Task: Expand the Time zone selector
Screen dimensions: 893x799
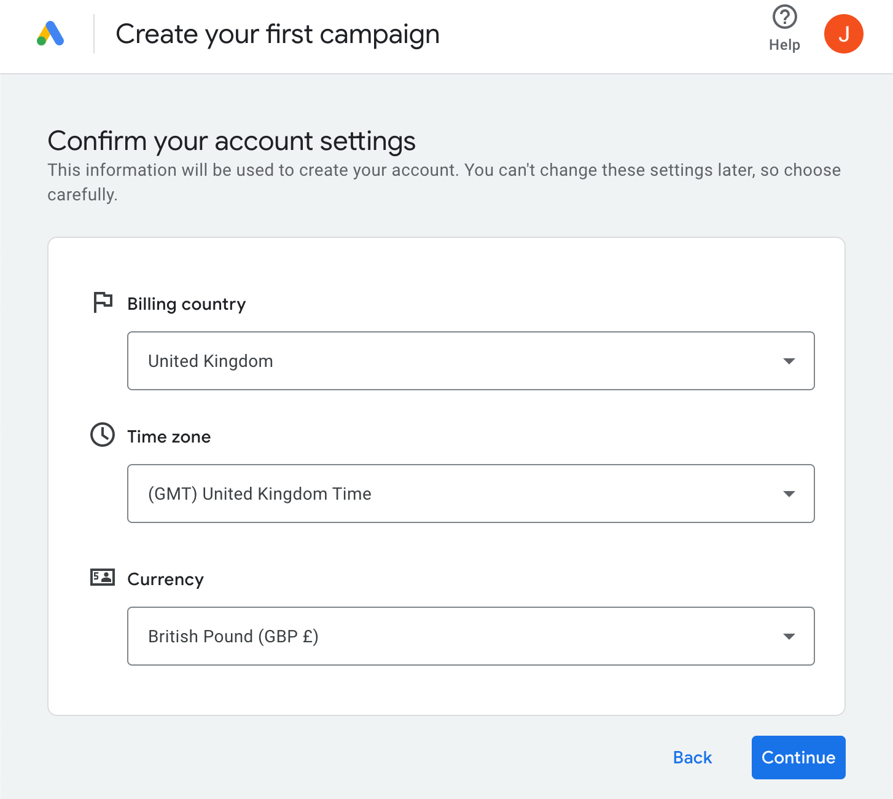Action: 471,494
